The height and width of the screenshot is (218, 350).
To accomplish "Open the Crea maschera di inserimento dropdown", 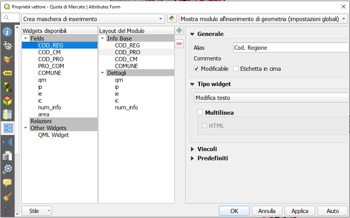I will click(93, 19).
